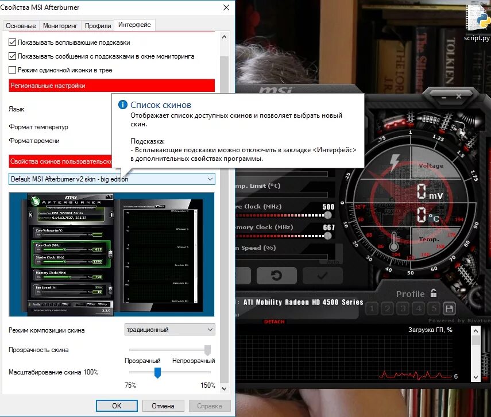Click the Afterburner apply checkmark button
Screen dimensions: 491x417
click(x=322, y=275)
